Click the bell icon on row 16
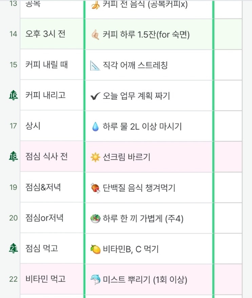 (x=14, y=95)
